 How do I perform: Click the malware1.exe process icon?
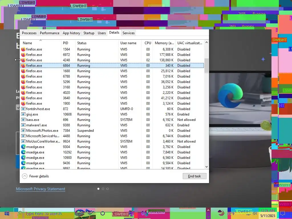[x=23, y=125]
